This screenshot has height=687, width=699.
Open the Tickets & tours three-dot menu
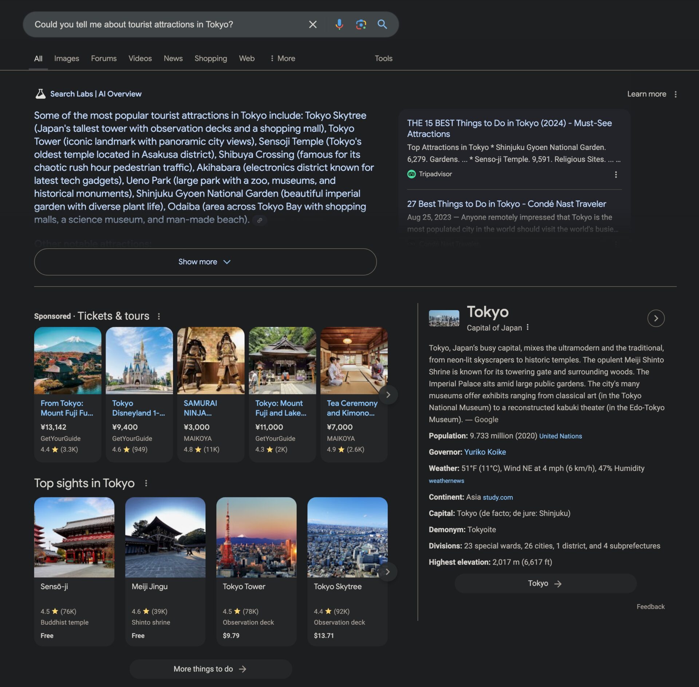tap(159, 316)
